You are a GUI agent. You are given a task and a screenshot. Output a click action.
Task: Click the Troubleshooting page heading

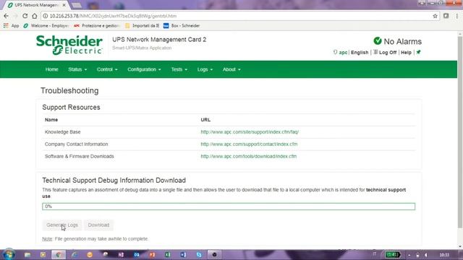[69, 90]
